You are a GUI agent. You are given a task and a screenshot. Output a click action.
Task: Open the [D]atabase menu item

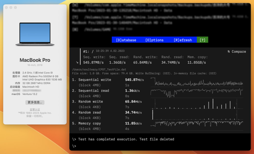[x=126, y=40]
